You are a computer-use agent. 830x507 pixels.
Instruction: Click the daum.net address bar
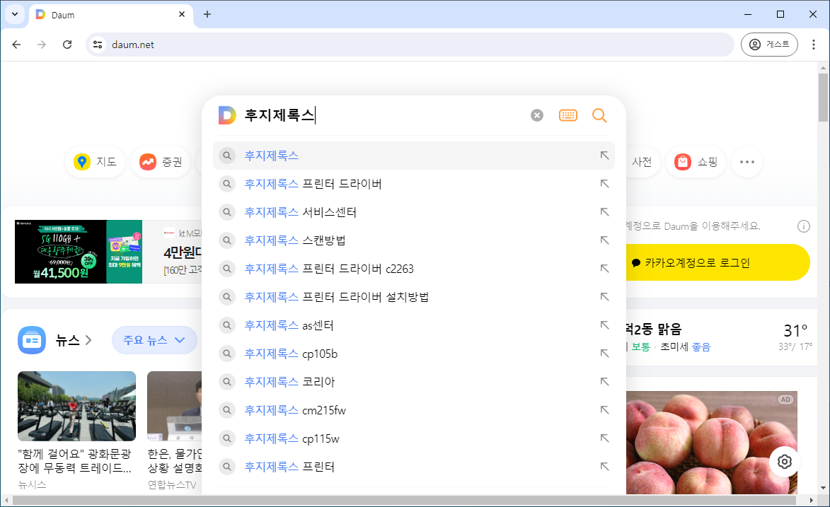pos(410,45)
